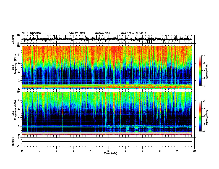Click the "Time (min)" axis title

tap(111, 153)
